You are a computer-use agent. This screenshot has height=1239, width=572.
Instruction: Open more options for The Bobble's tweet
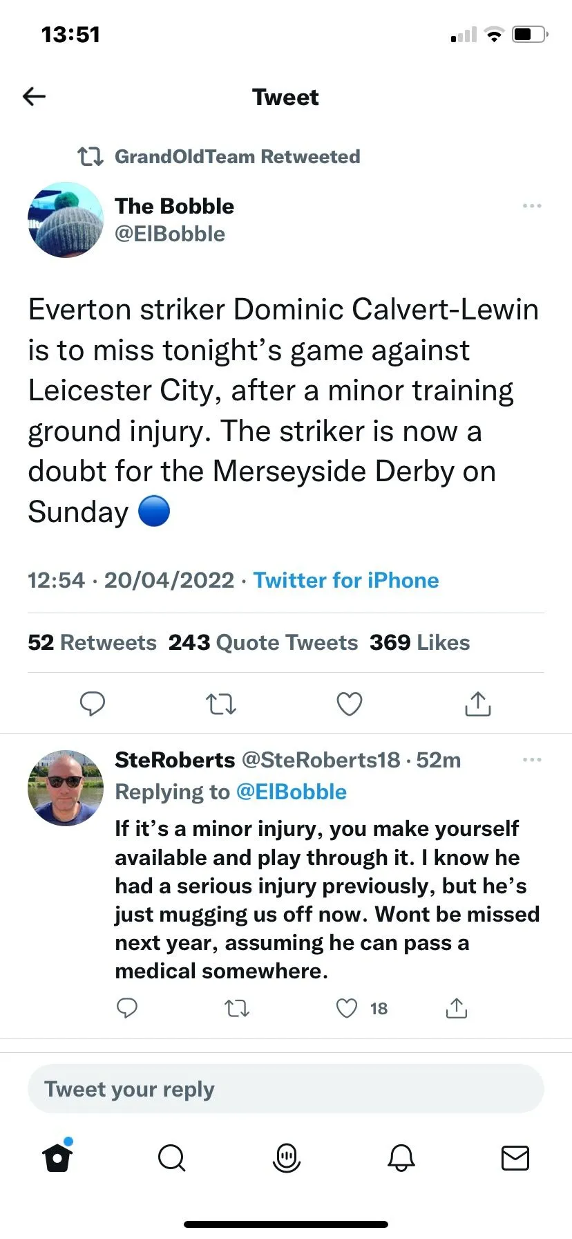coord(532,206)
